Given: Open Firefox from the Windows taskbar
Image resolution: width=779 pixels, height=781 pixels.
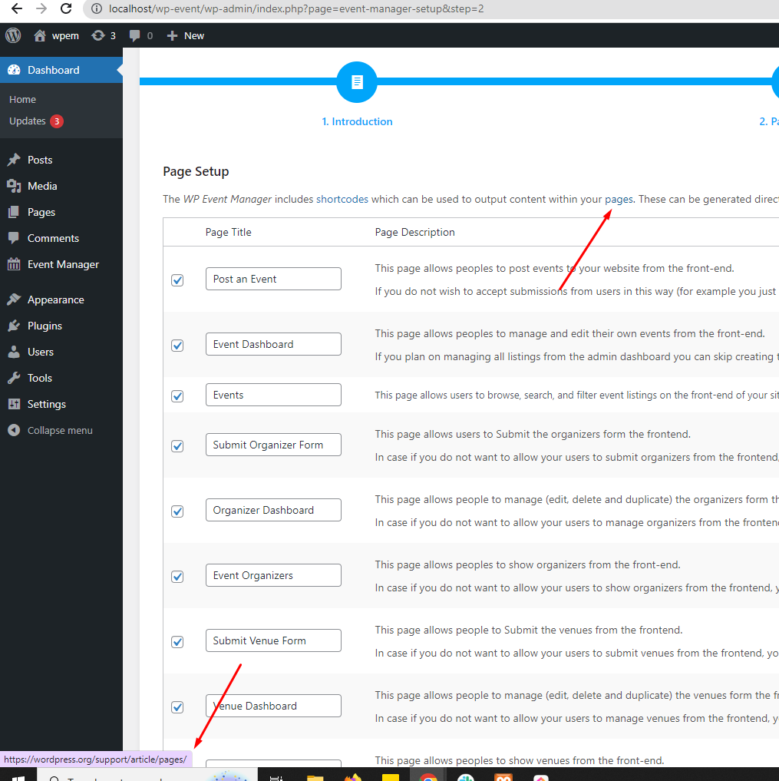Looking at the screenshot, I should (353, 777).
